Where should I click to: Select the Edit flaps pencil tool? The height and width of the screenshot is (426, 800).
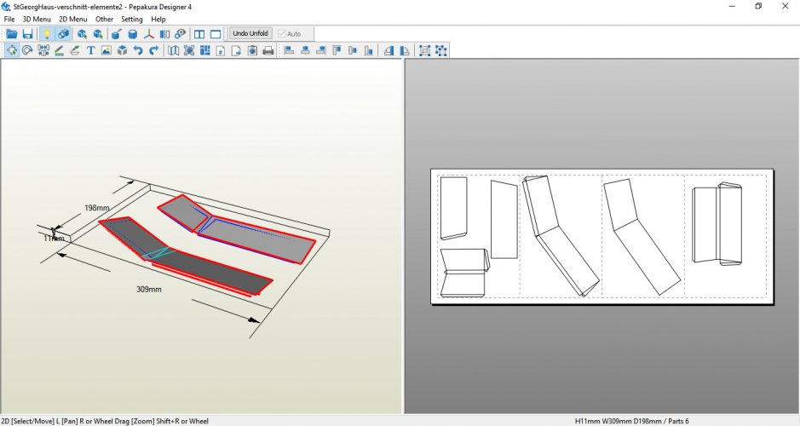click(59, 50)
